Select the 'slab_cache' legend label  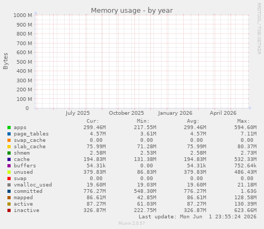30,147
